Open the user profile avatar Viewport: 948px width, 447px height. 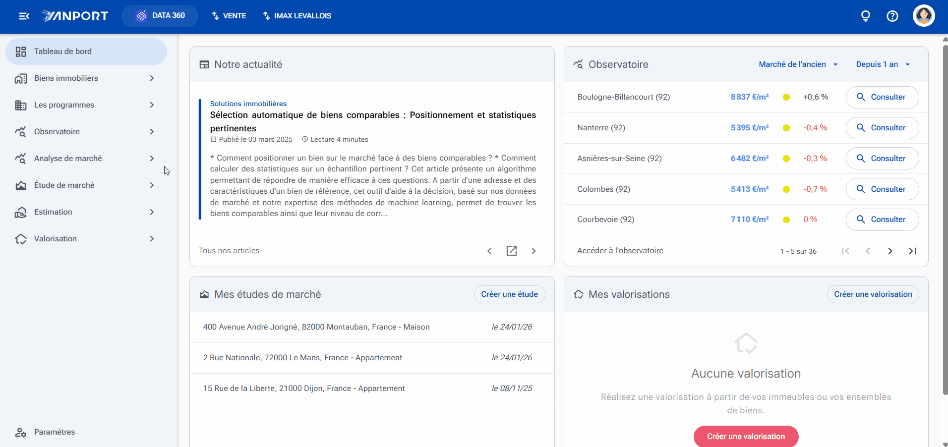pyautogui.click(x=924, y=16)
